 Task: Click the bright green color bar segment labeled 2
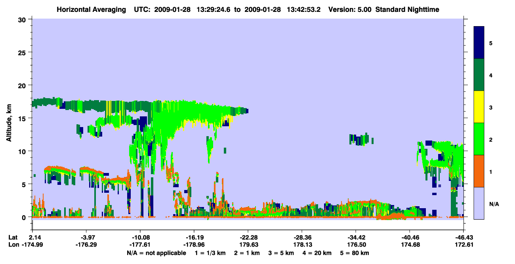pyautogui.click(x=479, y=139)
